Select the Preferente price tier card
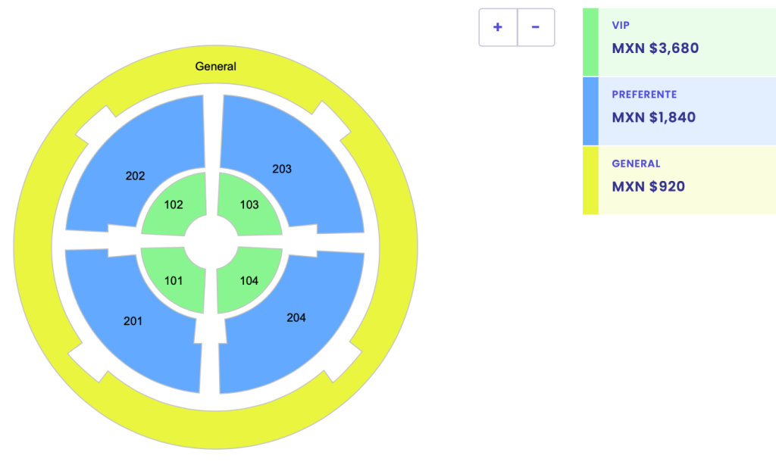This screenshot has width=776, height=468. [x=678, y=111]
